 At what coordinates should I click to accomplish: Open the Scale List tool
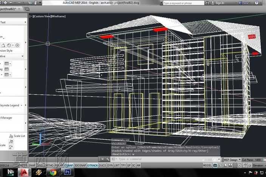coord(17,136)
